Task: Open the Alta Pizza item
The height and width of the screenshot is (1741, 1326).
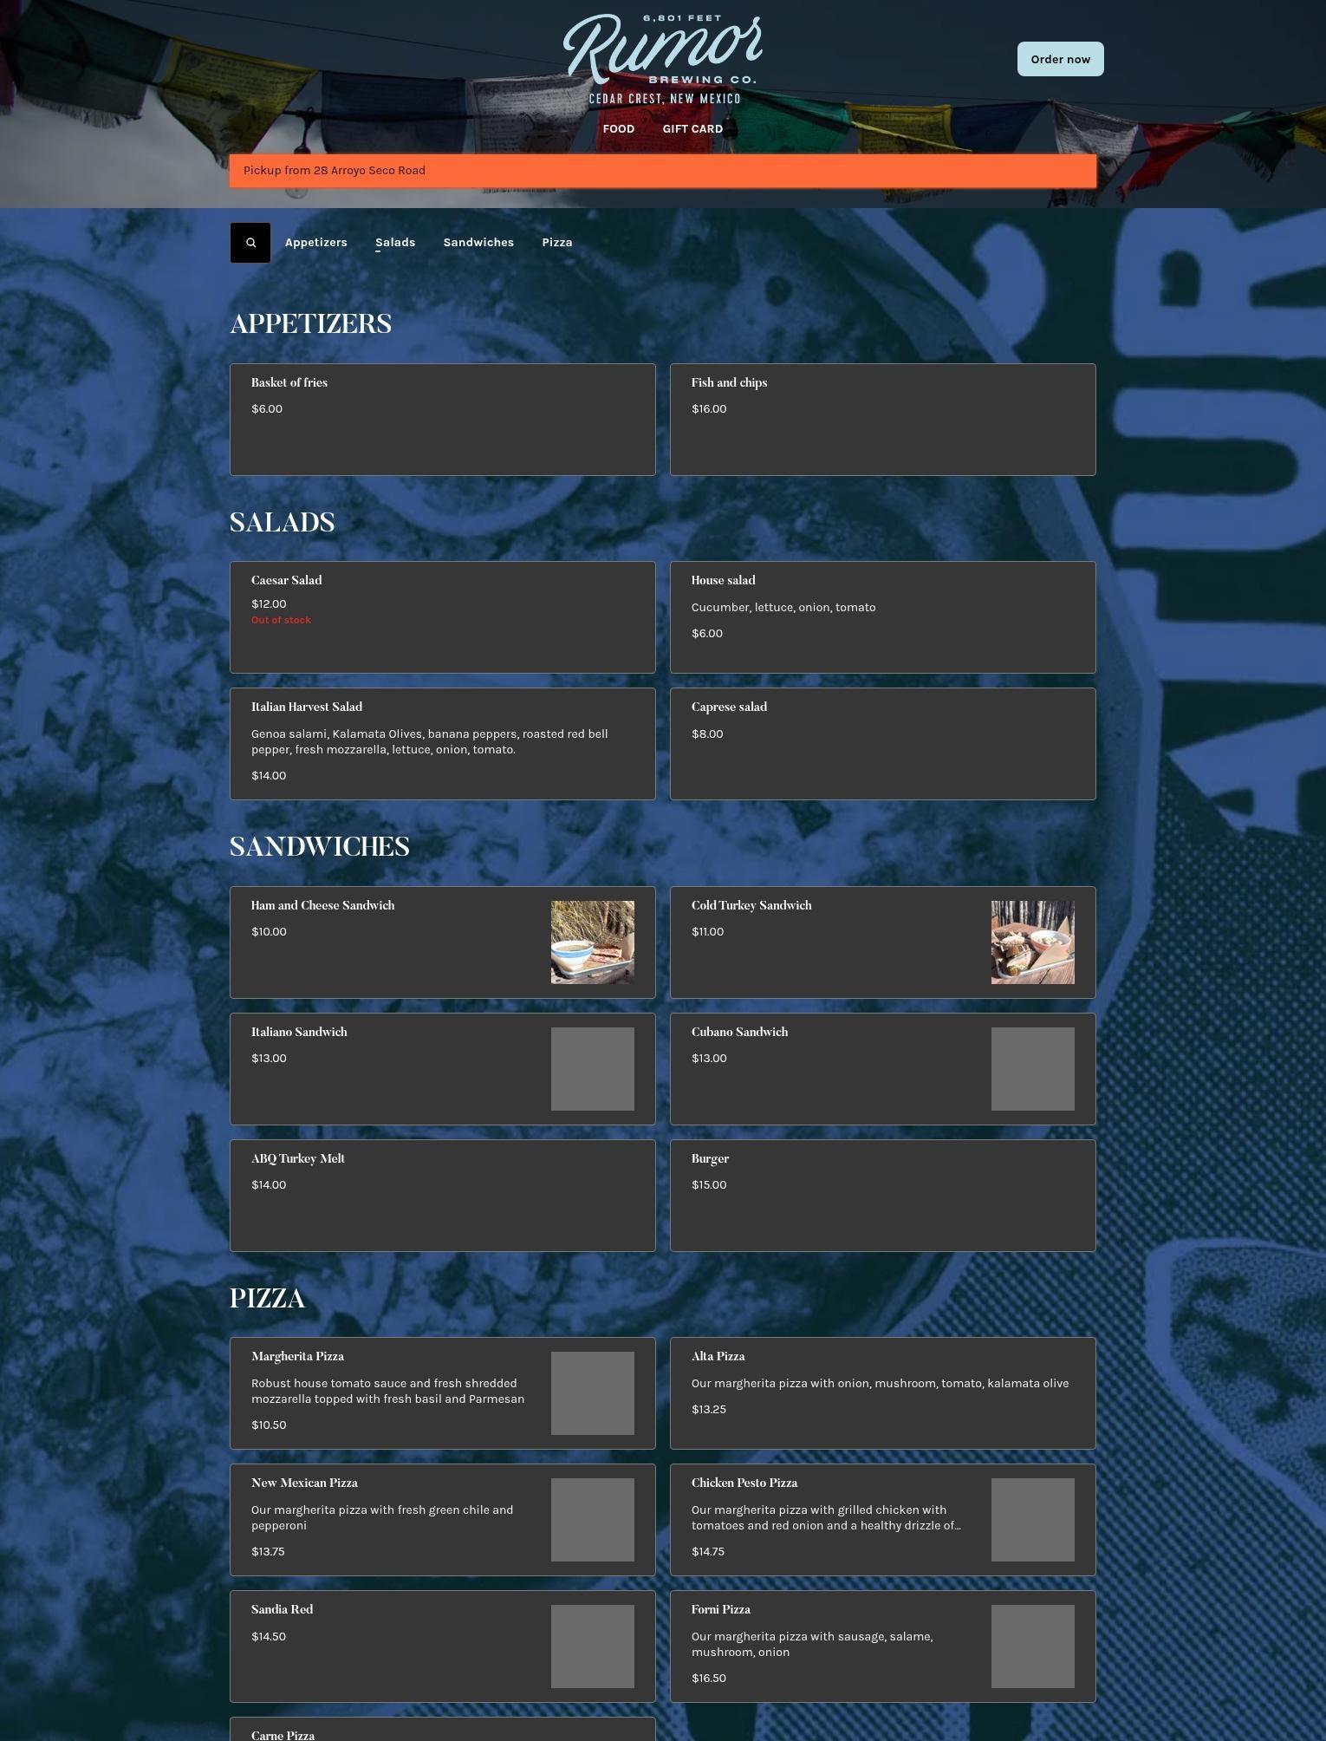Action: click(883, 1393)
